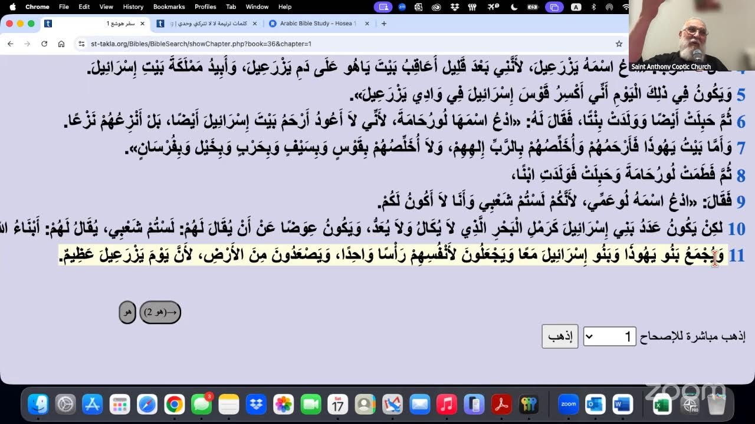Click verse number 10
The width and height of the screenshot is (755, 424).
[737, 228]
